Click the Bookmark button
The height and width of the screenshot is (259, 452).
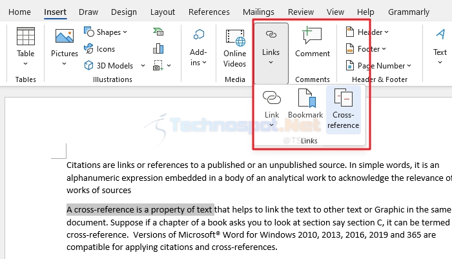click(x=305, y=104)
